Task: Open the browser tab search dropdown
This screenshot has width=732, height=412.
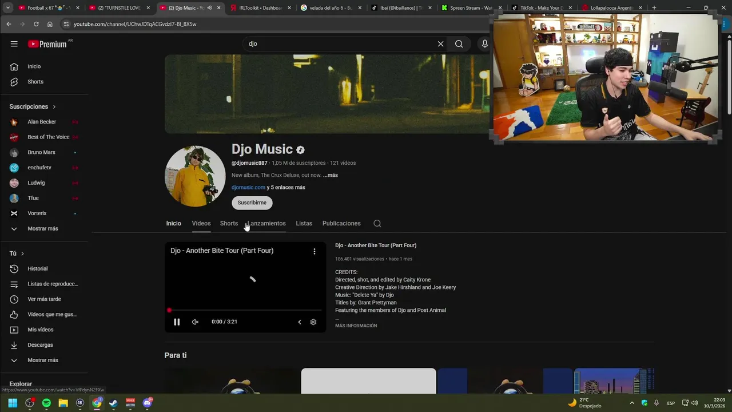Action: [8, 8]
